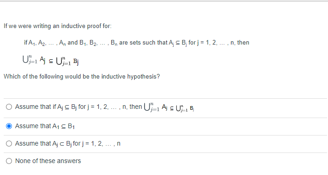Click the union of Aj in first answer
This screenshot has width=328, height=175.
(x=156, y=107)
